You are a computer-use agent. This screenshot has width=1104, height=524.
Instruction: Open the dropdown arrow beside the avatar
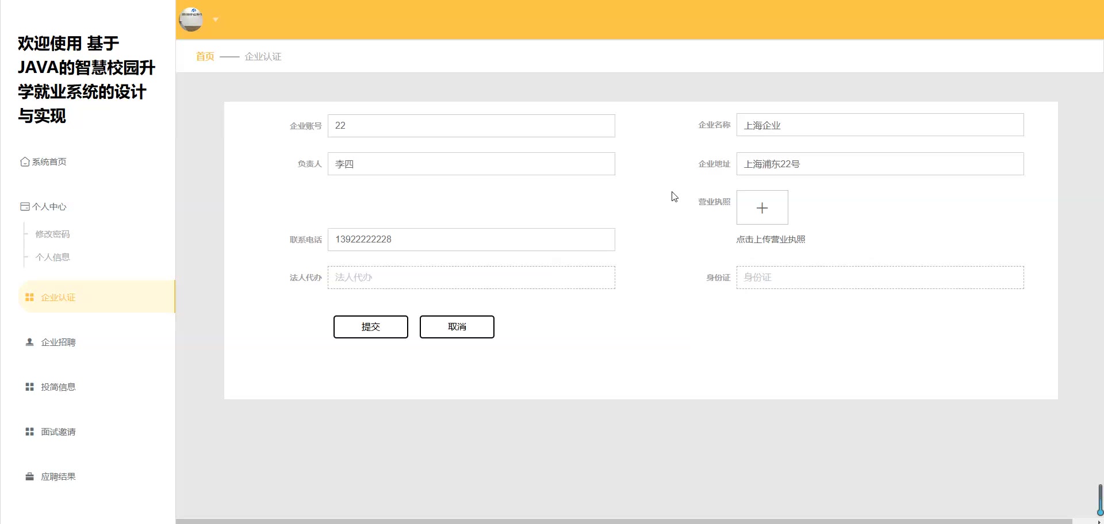(216, 20)
